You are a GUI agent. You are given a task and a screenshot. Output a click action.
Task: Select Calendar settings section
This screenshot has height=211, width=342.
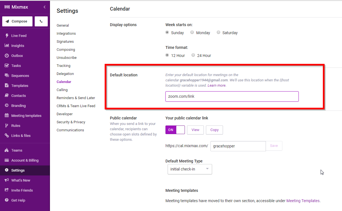pos(64,82)
